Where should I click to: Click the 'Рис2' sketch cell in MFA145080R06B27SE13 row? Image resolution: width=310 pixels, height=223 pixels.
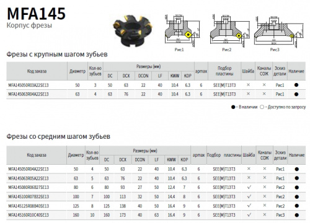tap(280, 187)
